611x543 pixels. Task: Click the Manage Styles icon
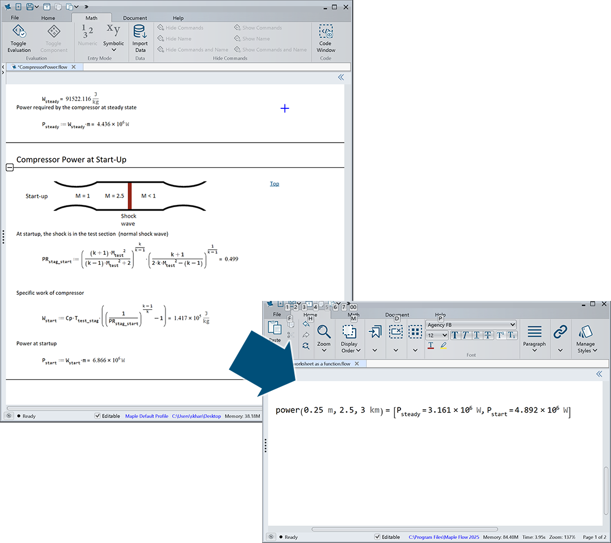[x=585, y=332]
